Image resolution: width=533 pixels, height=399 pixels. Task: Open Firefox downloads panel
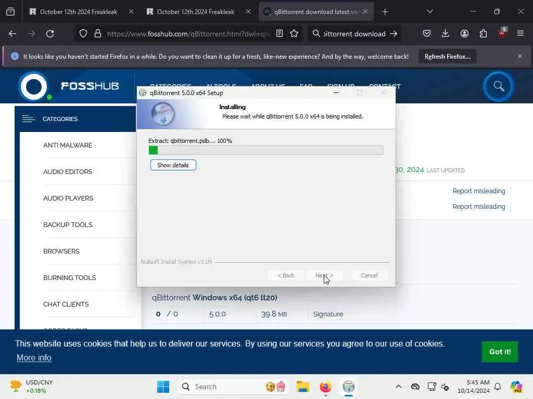point(446,34)
